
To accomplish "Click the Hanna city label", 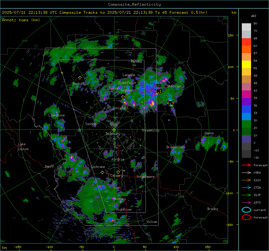I will (x=209, y=133).
